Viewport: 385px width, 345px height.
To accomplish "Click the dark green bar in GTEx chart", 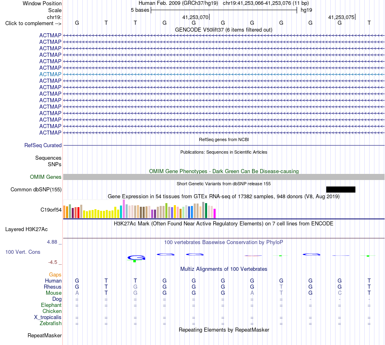I will click(206, 211).
